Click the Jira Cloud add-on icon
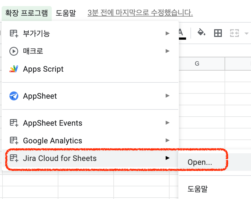This screenshot has height=199, width=251. point(14,158)
